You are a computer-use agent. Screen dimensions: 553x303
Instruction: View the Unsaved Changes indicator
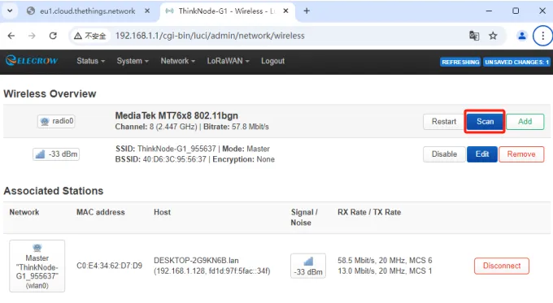click(516, 62)
